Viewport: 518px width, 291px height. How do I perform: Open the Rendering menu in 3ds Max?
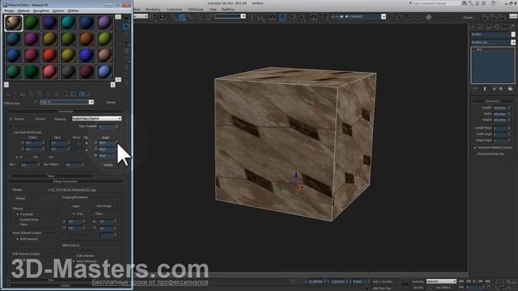pyautogui.click(x=153, y=10)
